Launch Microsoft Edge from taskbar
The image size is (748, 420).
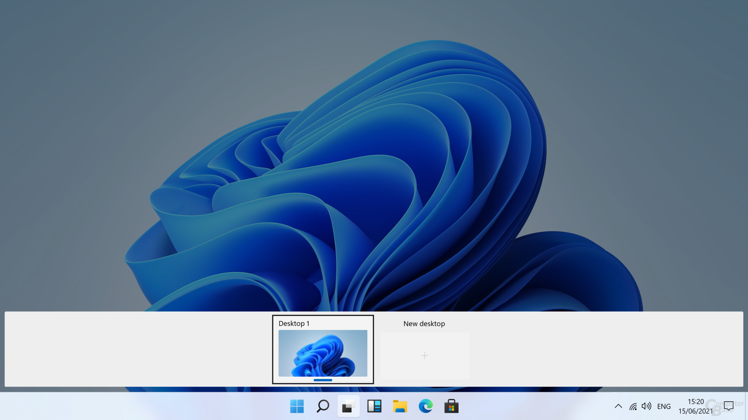[x=426, y=406]
